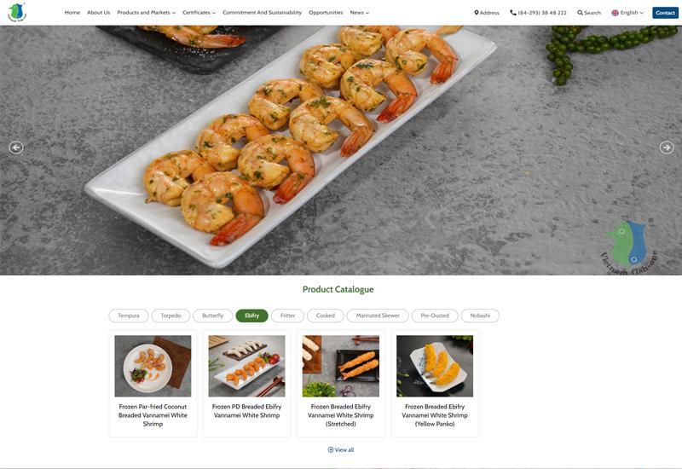682x469 pixels.
Task: Open the News dropdown menu
Action: [x=359, y=13]
